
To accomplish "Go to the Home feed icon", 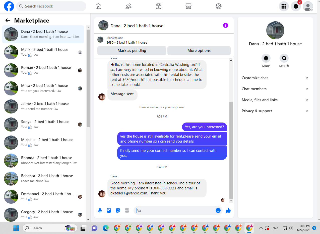I will click(98, 6).
